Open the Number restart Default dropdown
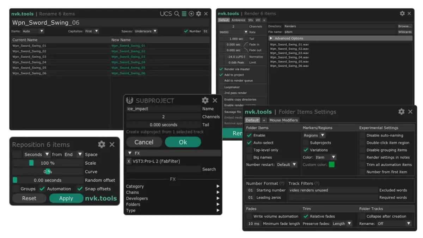The height and width of the screenshot is (238, 423). (x=287, y=165)
